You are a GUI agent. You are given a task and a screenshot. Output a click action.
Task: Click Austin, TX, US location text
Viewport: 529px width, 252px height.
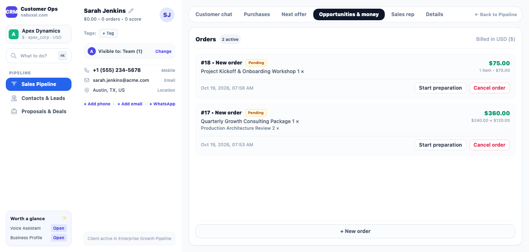click(x=109, y=90)
